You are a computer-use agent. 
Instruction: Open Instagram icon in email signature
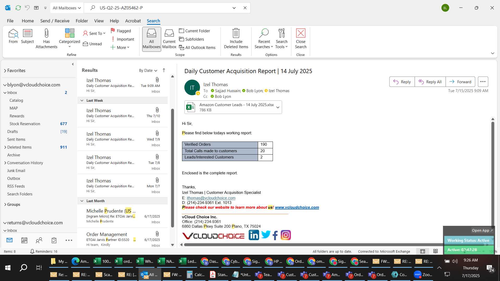pos(286,235)
